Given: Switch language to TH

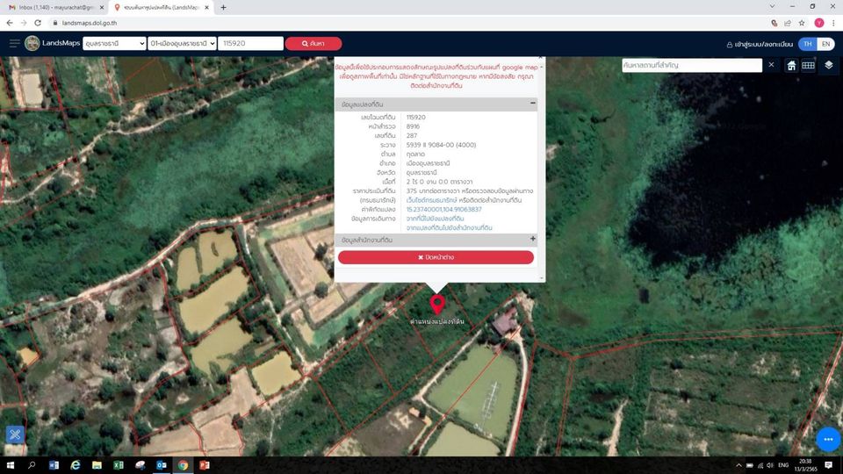Looking at the screenshot, I should coord(807,44).
